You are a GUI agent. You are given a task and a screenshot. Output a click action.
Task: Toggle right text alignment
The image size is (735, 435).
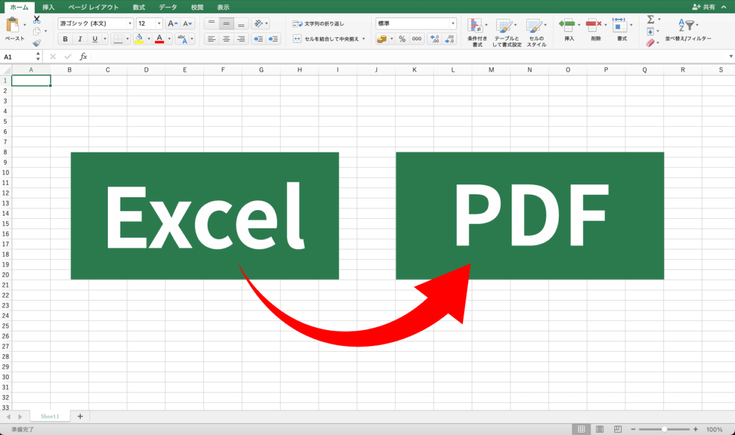point(241,39)
